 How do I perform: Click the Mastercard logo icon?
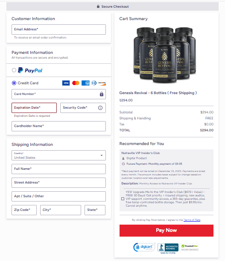pyautogui.click(x=76, y=83)
